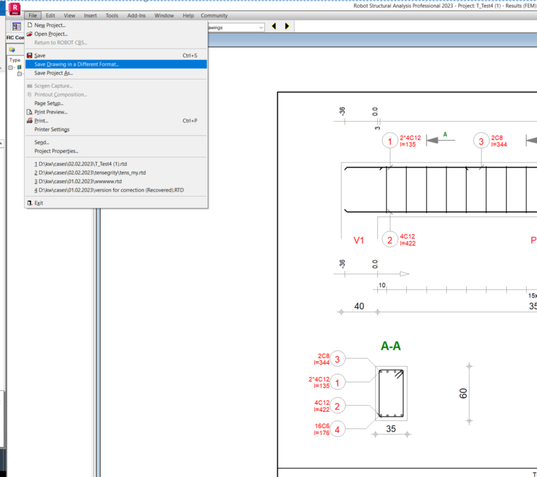Navigate back with the left arrow button
Image resolution: width=537 pixels, height=477 pixels.
coord(273,26)
